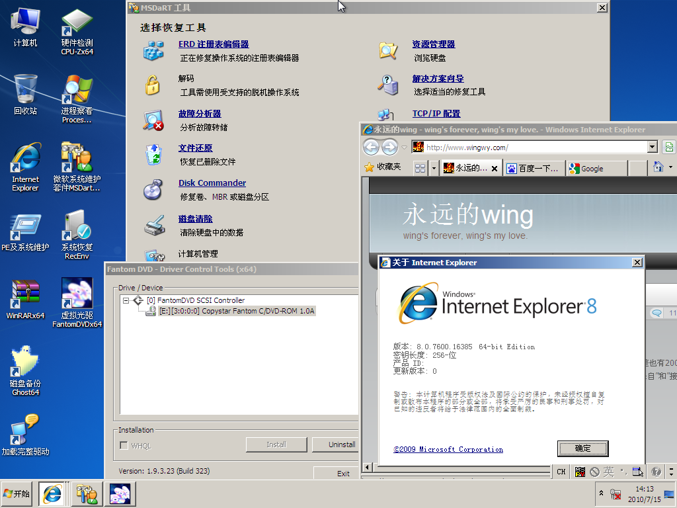677x508 pixels.
Task: Open the Home button dropdown arrow
Action: pyautogui.click(x=670, y=167)
